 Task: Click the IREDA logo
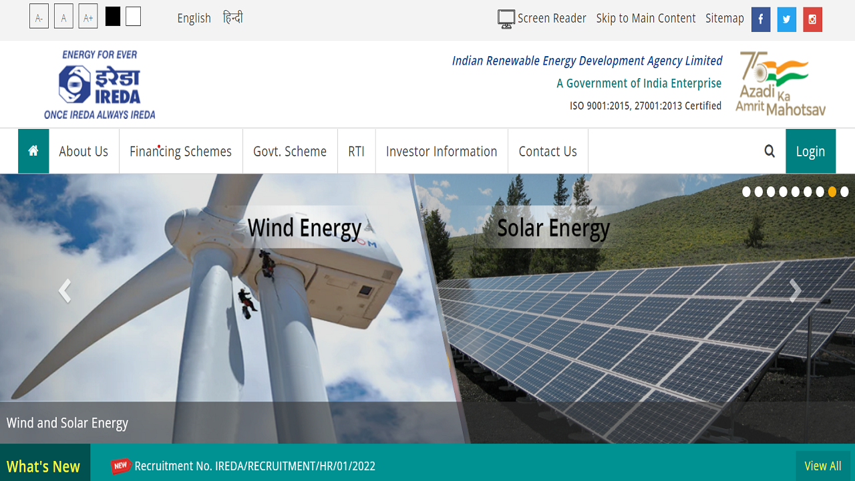[100, 85]
